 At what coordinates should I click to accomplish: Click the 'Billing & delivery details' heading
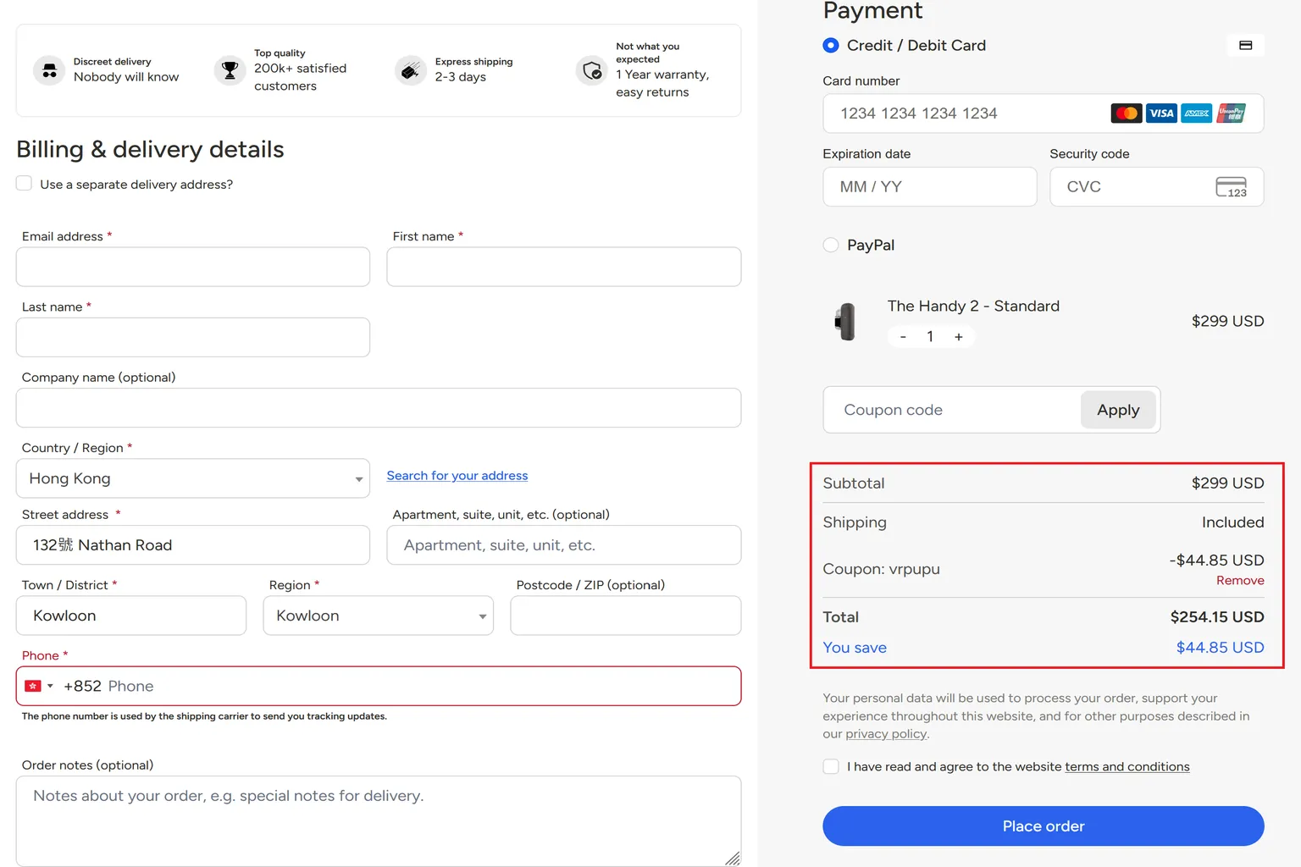click(150, 149)
